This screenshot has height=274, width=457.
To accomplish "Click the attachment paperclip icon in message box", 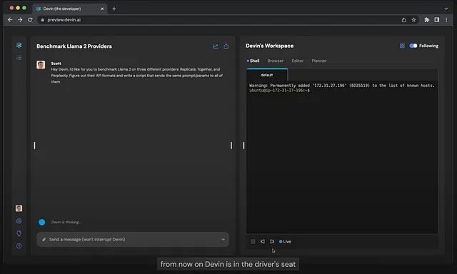I will pos(44,239).
